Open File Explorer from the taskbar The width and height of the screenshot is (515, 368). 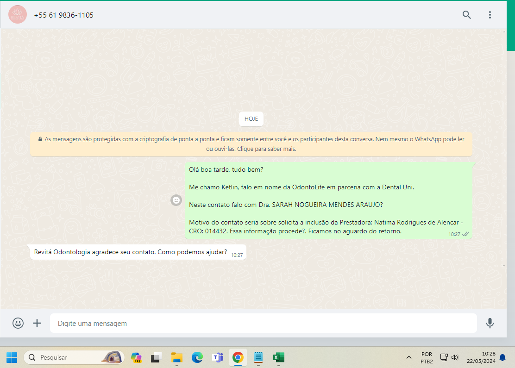click(x=177, y=357)
